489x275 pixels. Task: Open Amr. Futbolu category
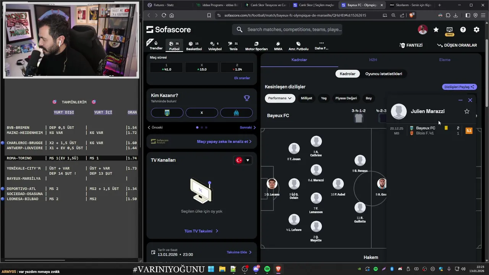tap(298, 46)
